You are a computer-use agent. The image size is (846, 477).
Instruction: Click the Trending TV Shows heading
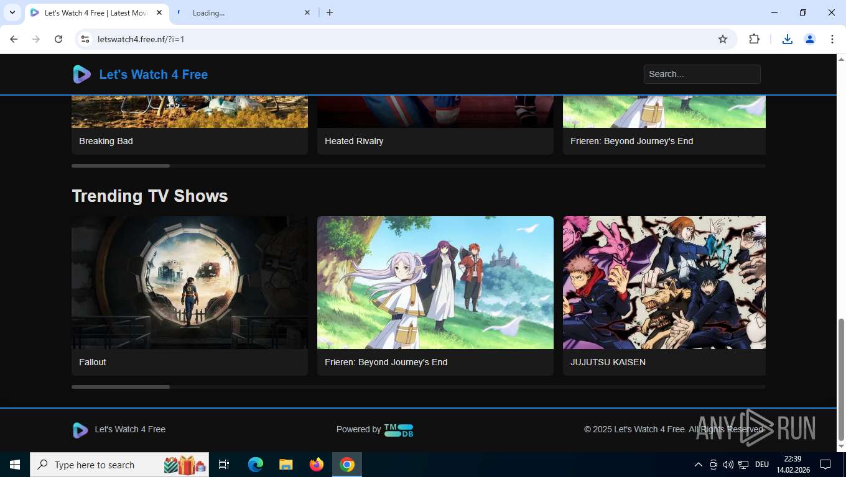tap(150, 196)
